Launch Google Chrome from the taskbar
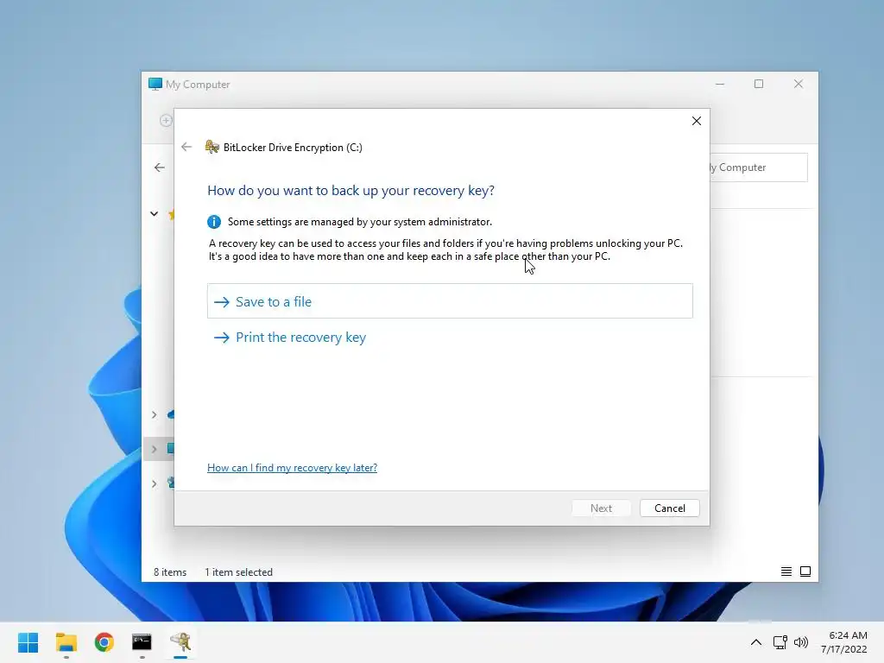 pos(104,642)
